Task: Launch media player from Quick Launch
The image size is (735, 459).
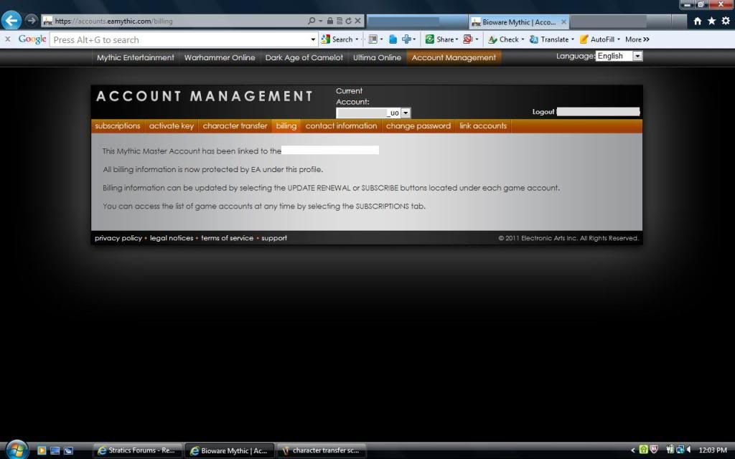Action: tap(42, 450)
